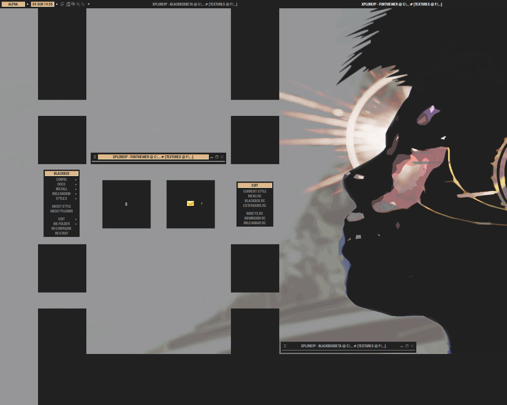Click the 04 SUN 14:55 clock
Image resolution: width=507 pixels, height=405 pixels.
point(42,4)
